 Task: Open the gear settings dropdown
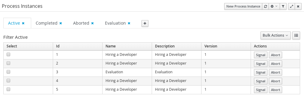274,6
